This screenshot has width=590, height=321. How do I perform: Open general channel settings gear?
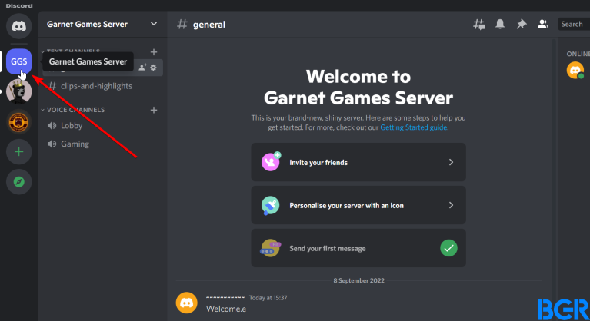tap(153, 68)
